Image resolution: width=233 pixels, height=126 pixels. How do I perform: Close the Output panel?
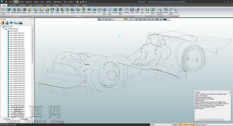(x=229, y=92)
